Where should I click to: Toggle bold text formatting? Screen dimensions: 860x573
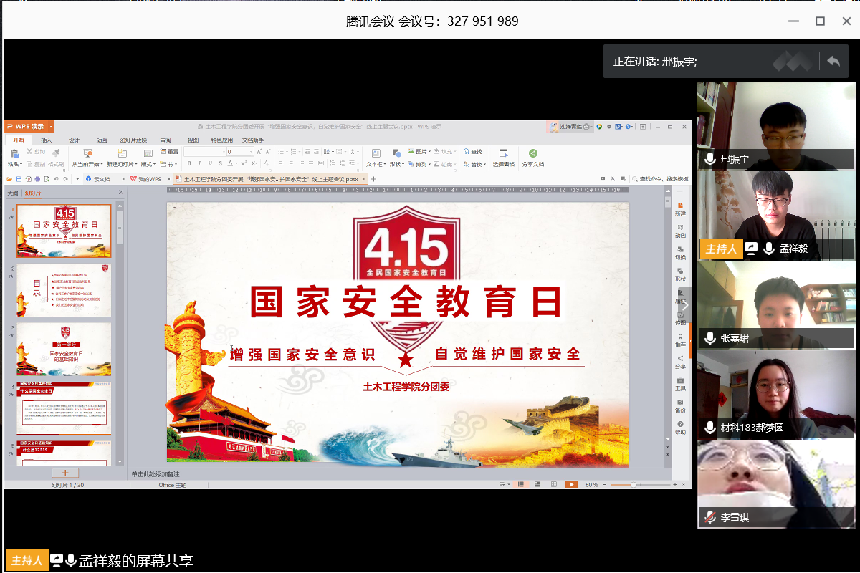click(x=189, y=164)
